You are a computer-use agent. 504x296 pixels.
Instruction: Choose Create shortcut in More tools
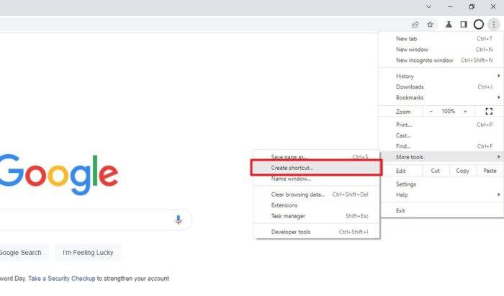317,168
